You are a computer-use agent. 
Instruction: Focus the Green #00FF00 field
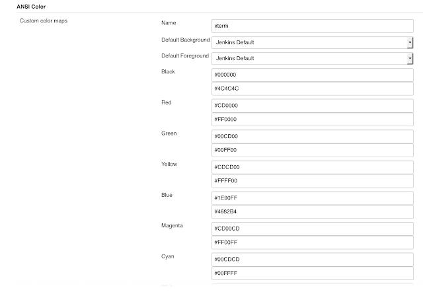click(x=313, y=150)
